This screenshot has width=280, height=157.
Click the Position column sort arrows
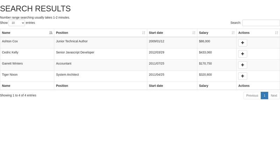144,33
